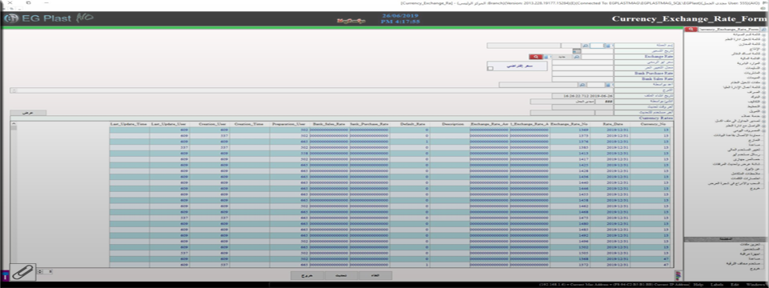Click the Exchange Rate input field
This screenshot has width=769, height=288.
pos(597,57)
